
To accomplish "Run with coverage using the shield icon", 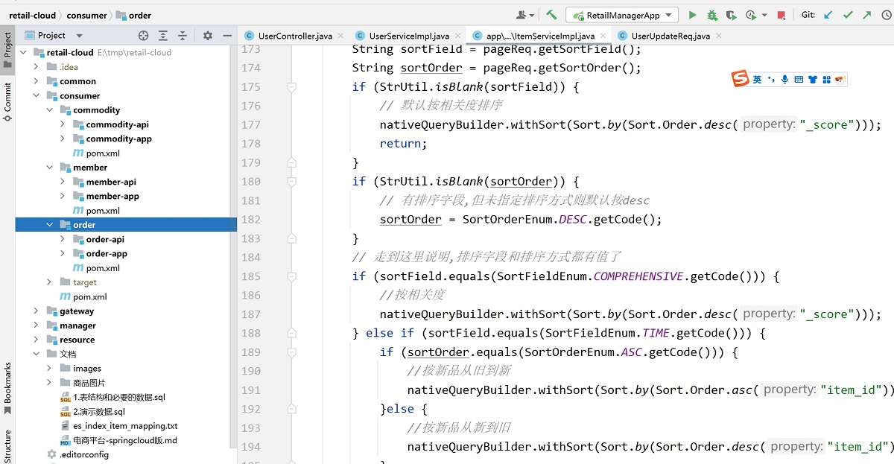I will [x=731, y=15].
